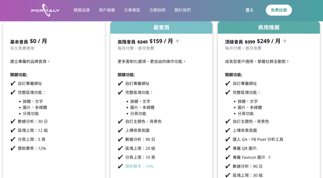Image resolution: width=323 pixels, height=178 pixels.
Task: Click 區塊上限：12 組 feature
Action: [x=33, y=131]
